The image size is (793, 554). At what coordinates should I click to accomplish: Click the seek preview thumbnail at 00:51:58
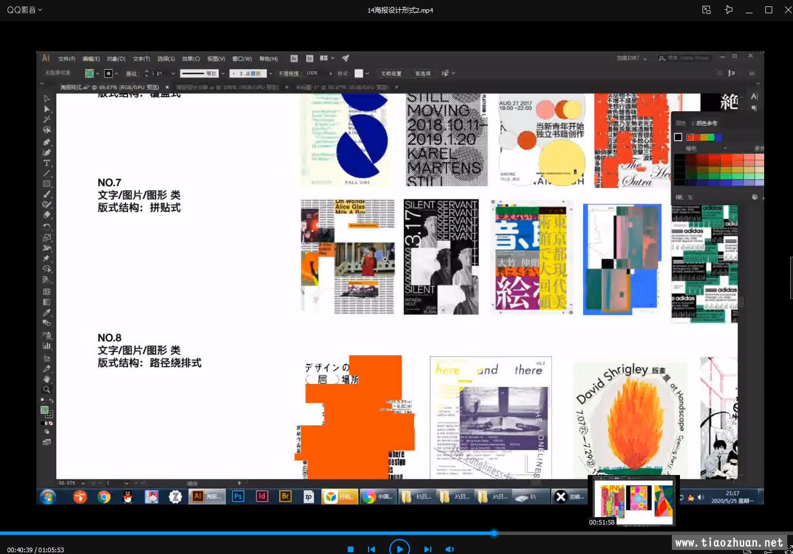(634, 500)
